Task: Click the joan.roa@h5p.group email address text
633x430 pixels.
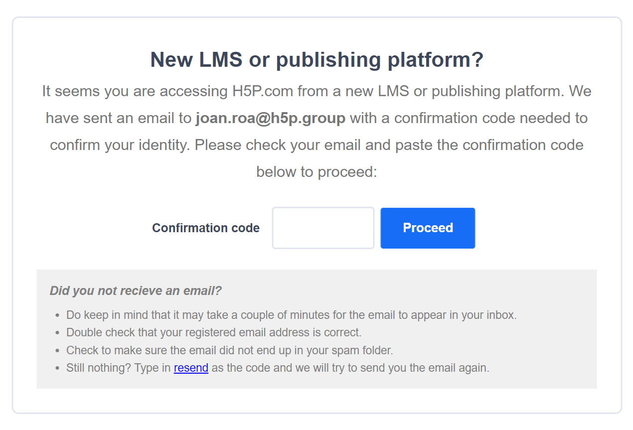Action: [x=271, y=118]
